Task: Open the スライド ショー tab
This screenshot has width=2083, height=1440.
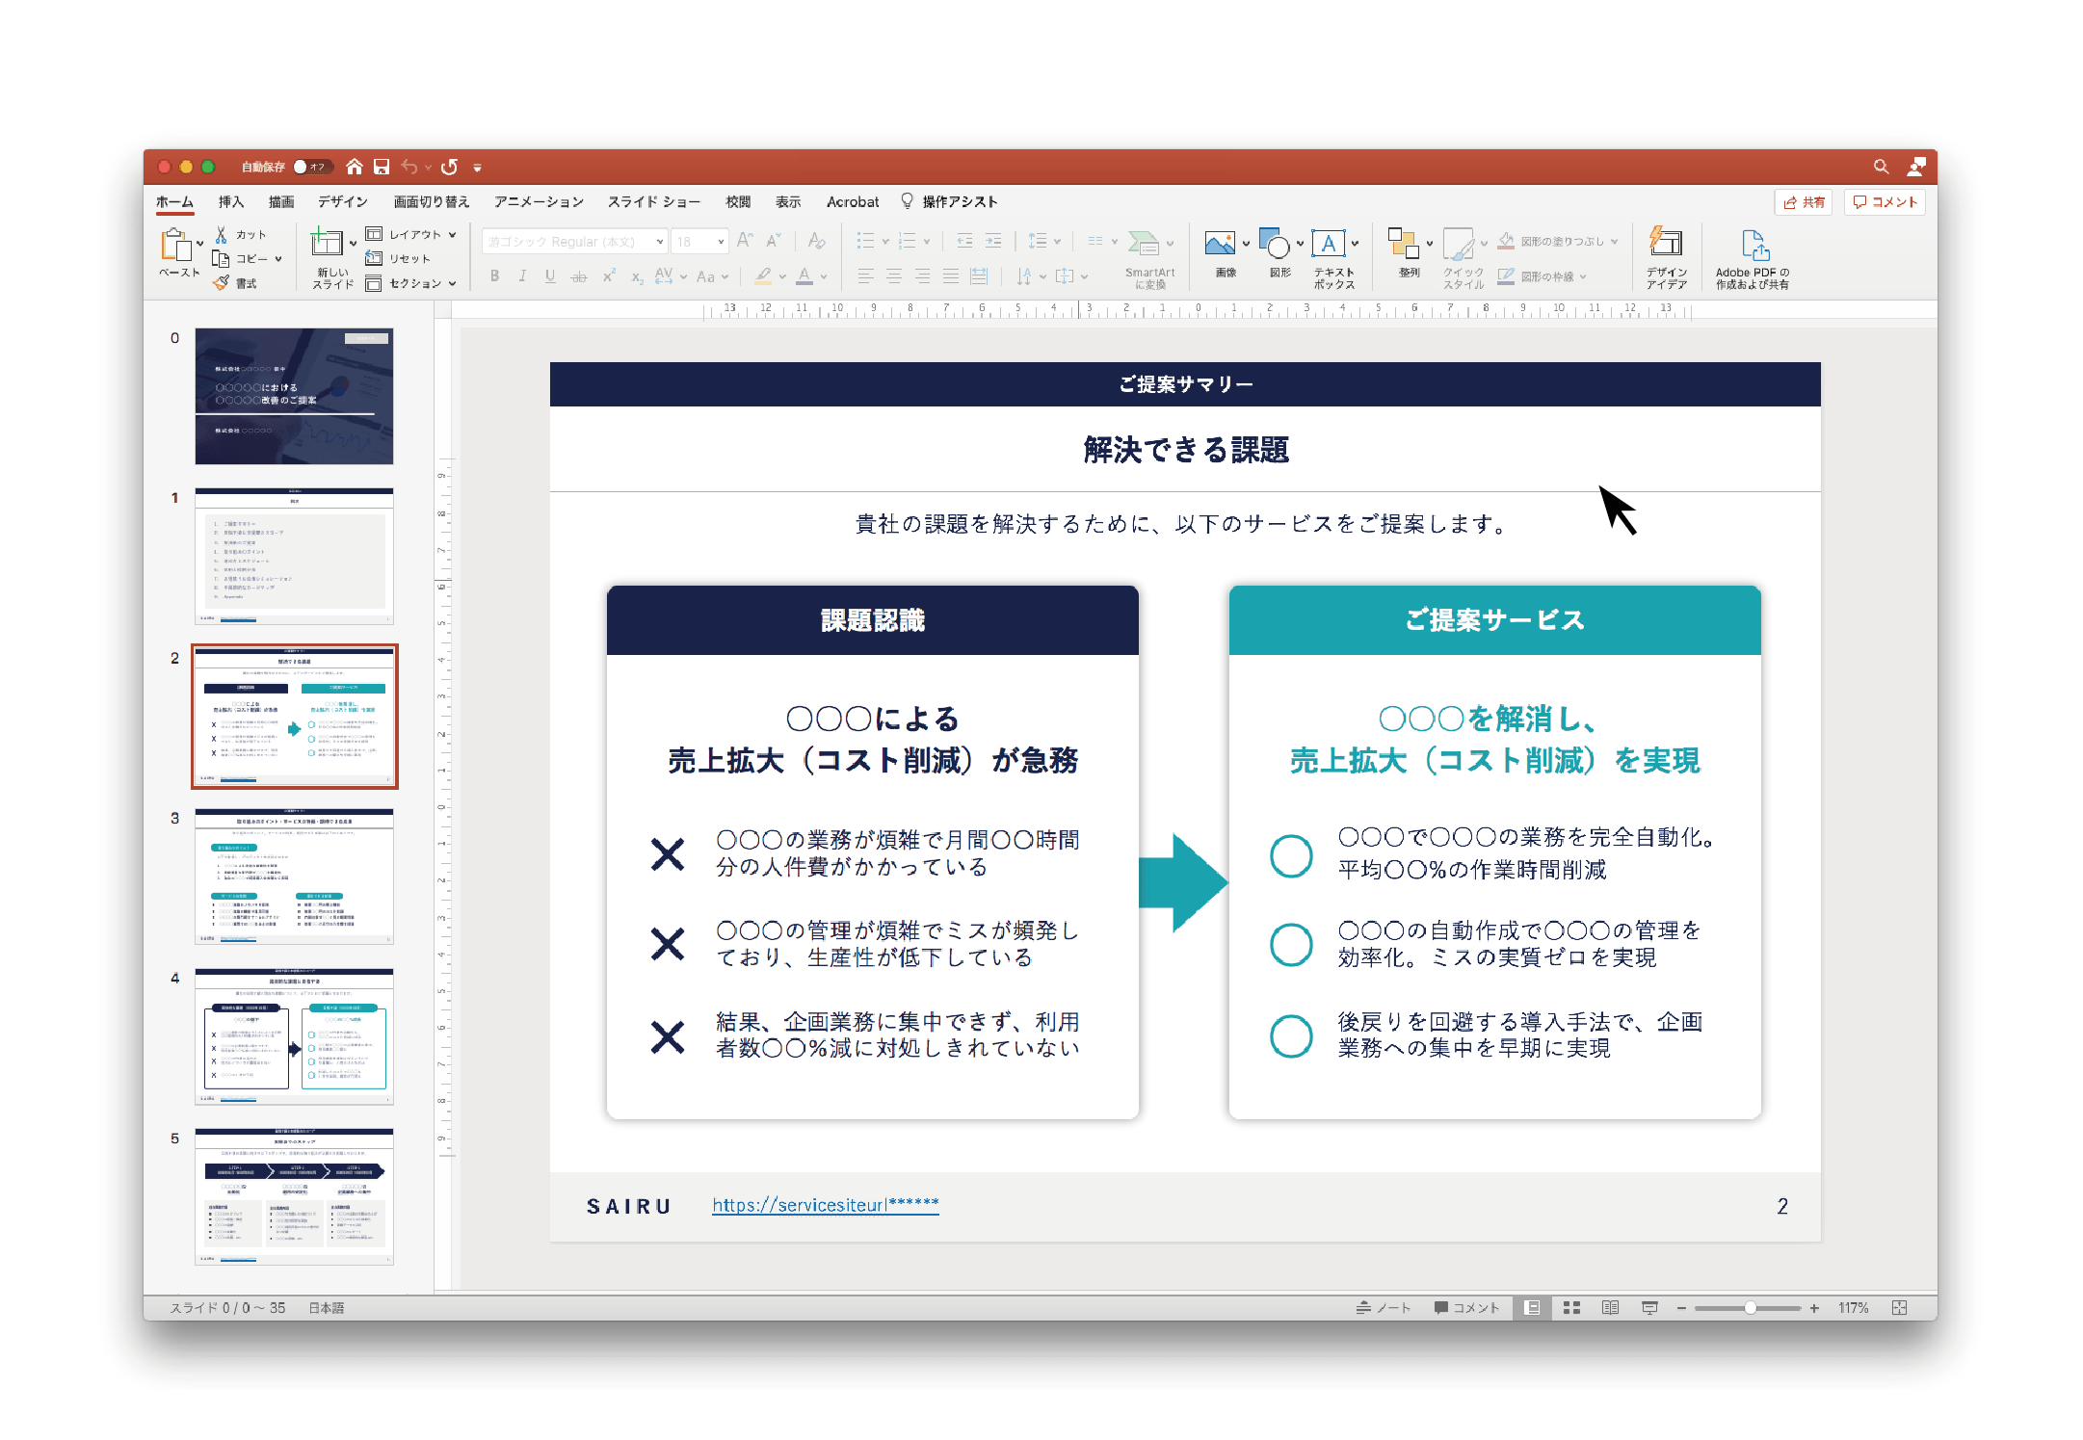Action: (x=653, y=201)
